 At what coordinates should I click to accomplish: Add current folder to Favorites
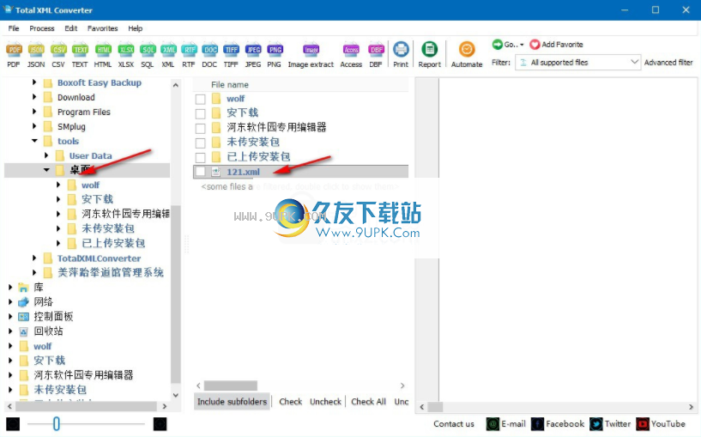[x=557, y=45]
